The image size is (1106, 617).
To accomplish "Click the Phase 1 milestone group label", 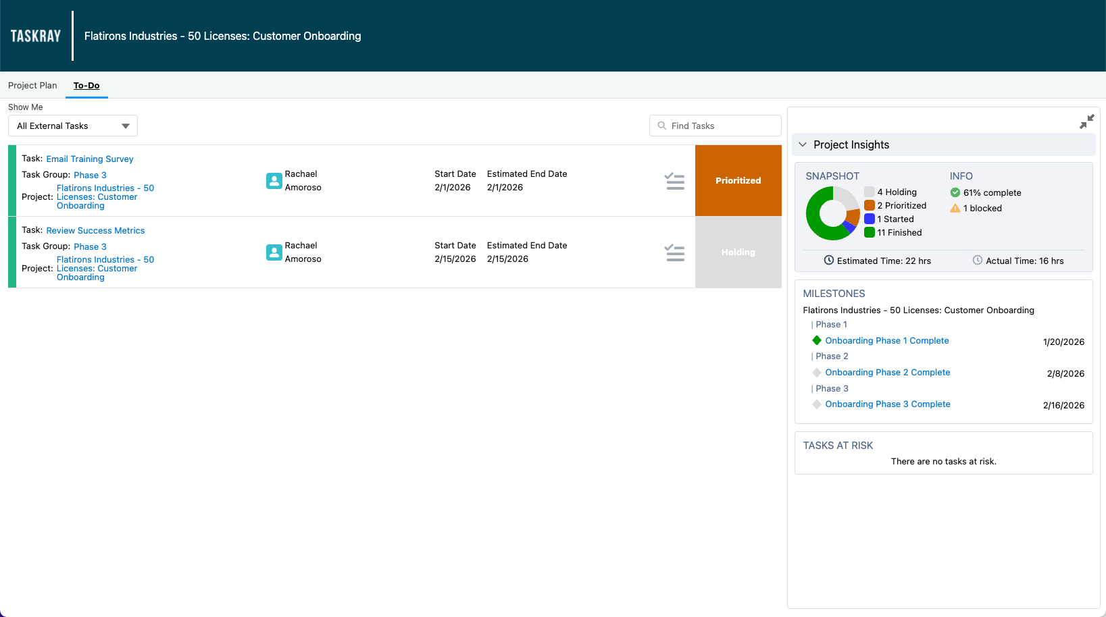I will pyautogui.click(x=831, y=325).
